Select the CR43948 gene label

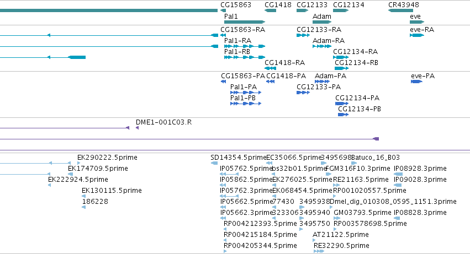pyautogui.click(x=404, y=5)
